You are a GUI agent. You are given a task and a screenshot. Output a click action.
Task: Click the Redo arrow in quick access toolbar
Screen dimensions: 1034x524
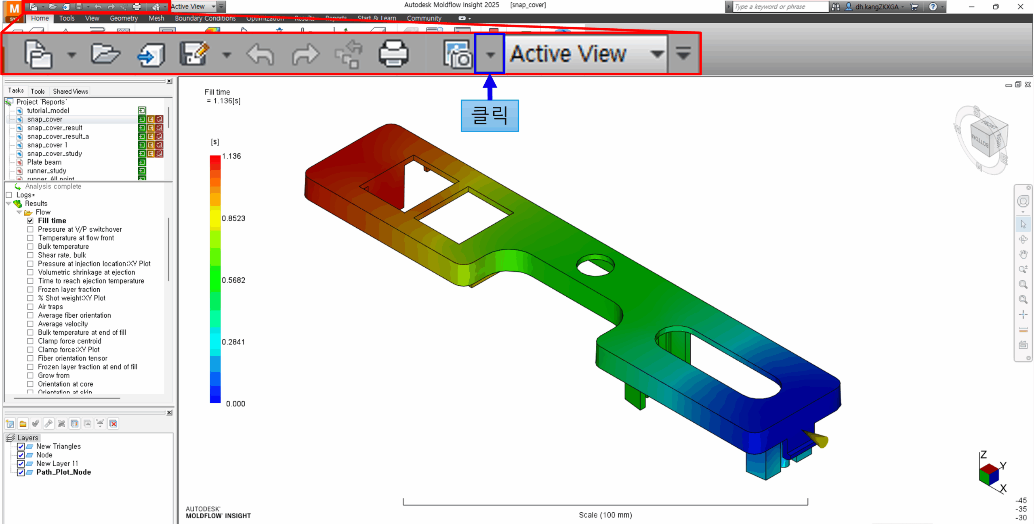pos(111,6)
